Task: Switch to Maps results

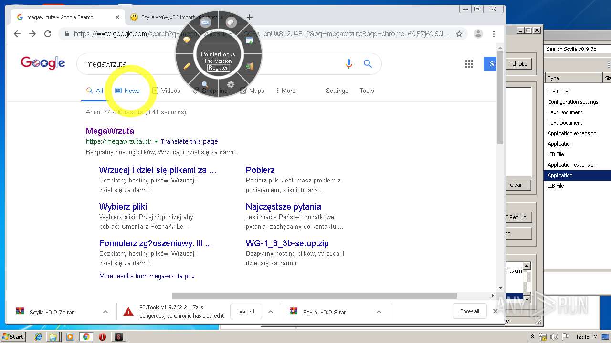Action: click(252, 91)
